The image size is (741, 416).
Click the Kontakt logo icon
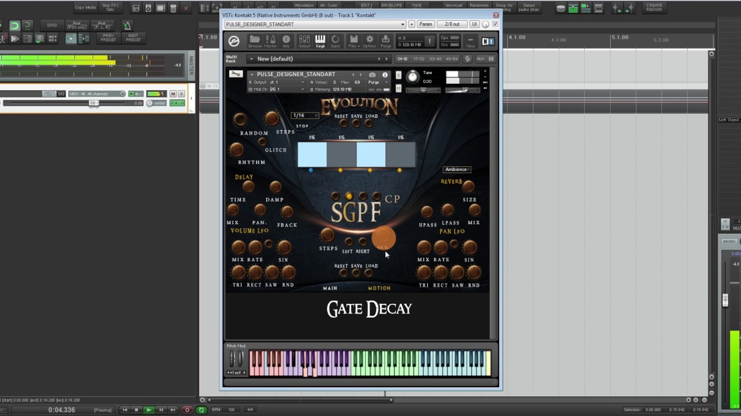(234, 41)
